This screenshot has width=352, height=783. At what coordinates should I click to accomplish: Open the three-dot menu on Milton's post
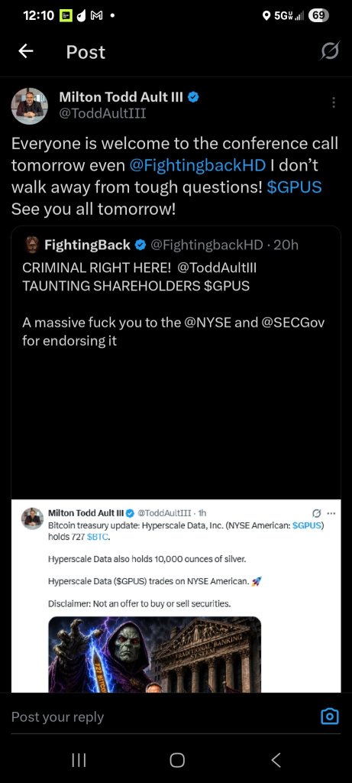point(333,102)
